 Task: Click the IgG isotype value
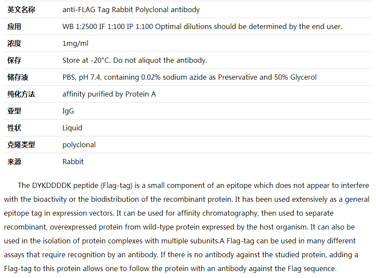tap(68, 111)
